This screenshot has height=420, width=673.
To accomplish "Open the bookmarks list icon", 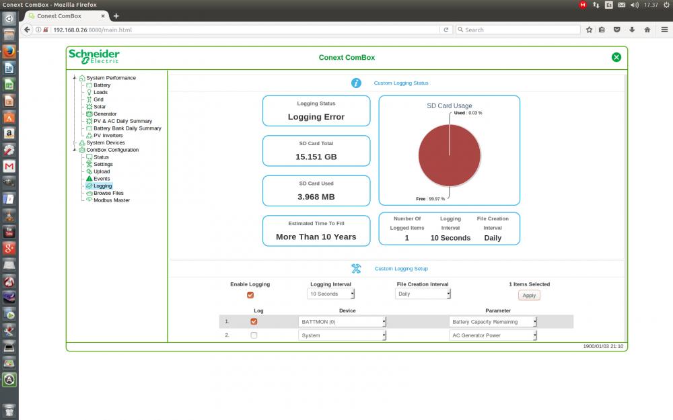I will coord(602,30).
